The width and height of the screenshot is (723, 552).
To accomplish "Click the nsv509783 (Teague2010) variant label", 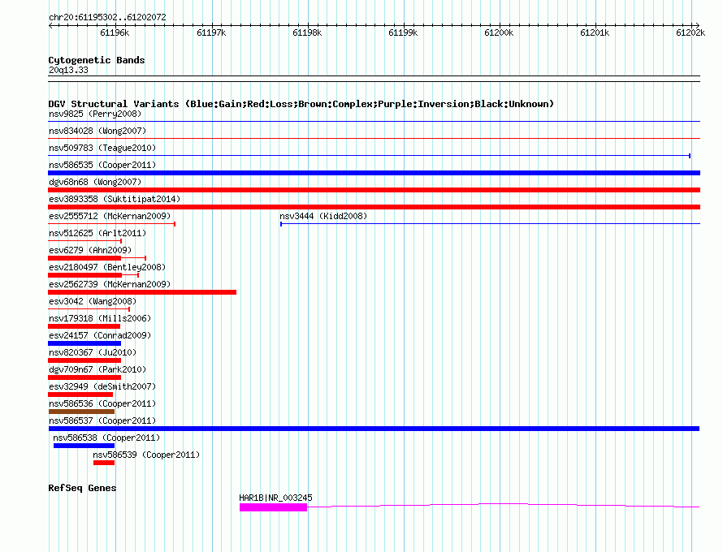I will tap(102, 148).
